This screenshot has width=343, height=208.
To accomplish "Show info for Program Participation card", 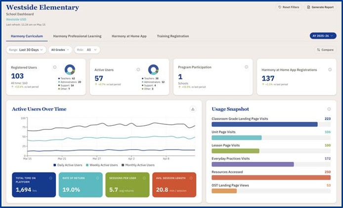I will coord(246,67).
